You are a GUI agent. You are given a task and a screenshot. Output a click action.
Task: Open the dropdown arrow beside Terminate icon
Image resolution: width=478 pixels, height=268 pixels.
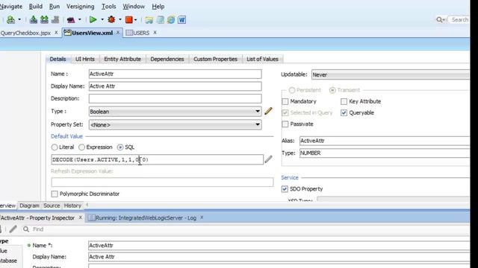coord(135,20)
